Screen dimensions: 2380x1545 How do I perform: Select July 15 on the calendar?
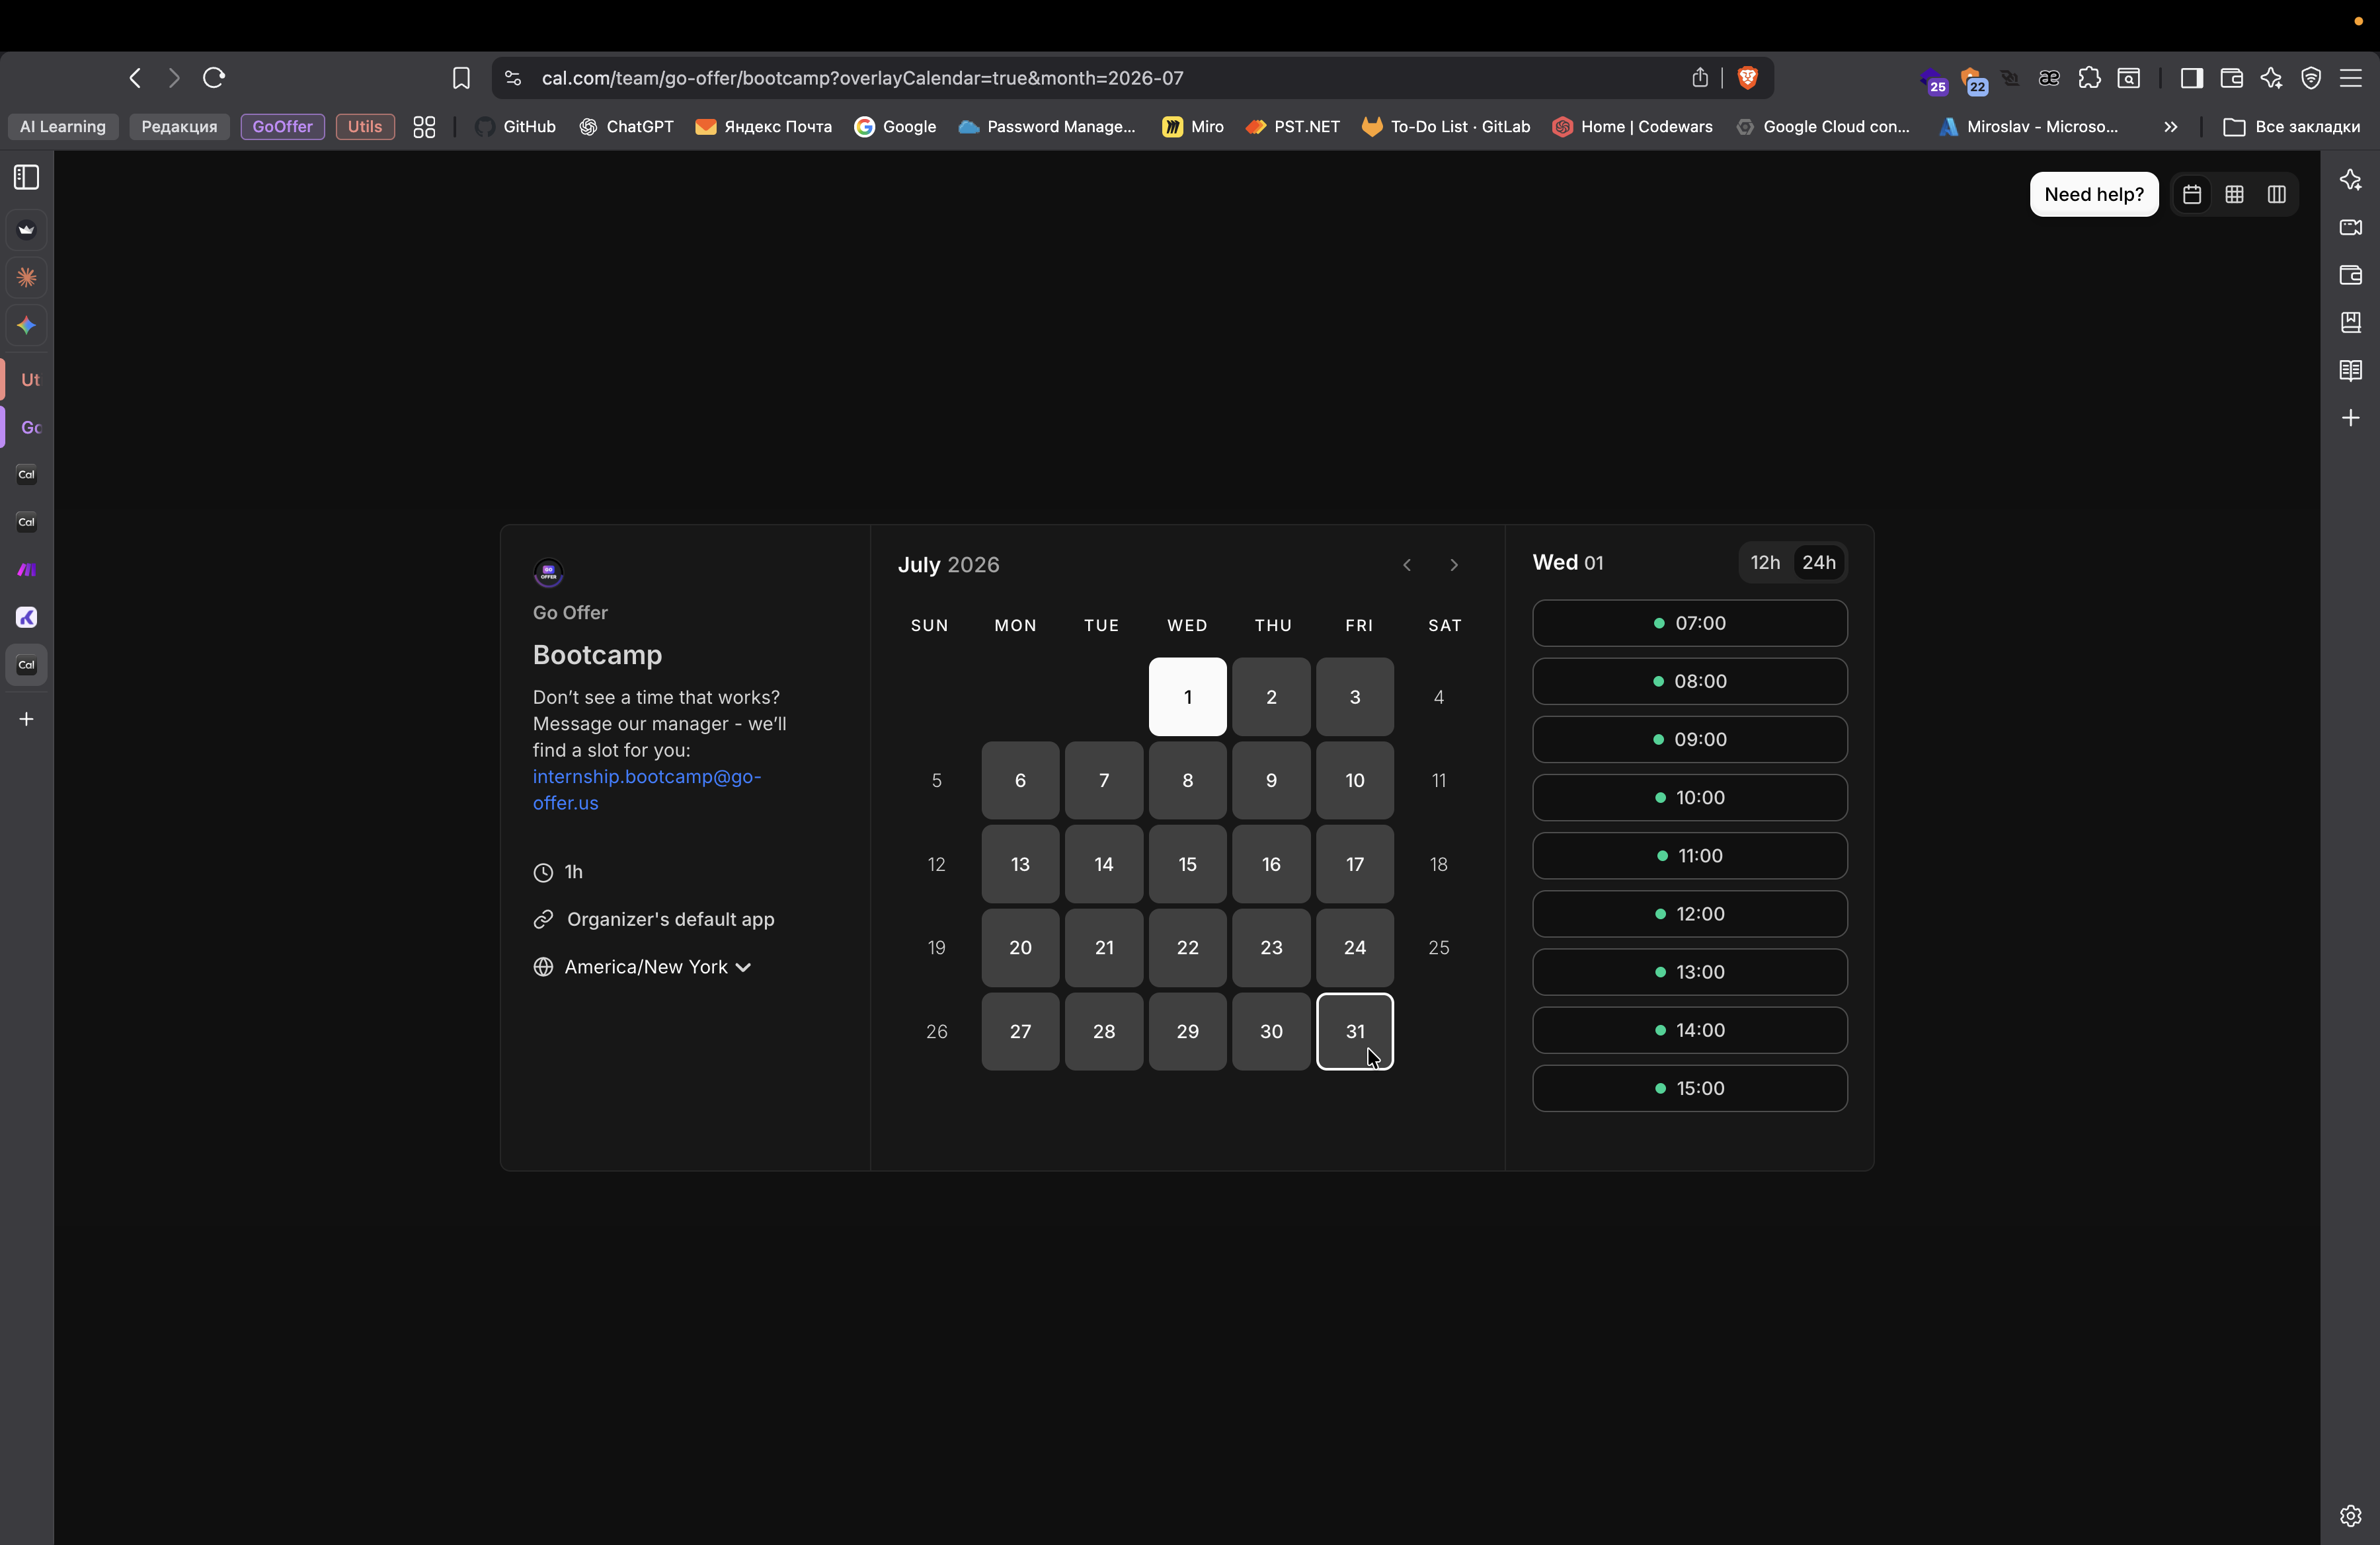click(x=1187, y=864)
